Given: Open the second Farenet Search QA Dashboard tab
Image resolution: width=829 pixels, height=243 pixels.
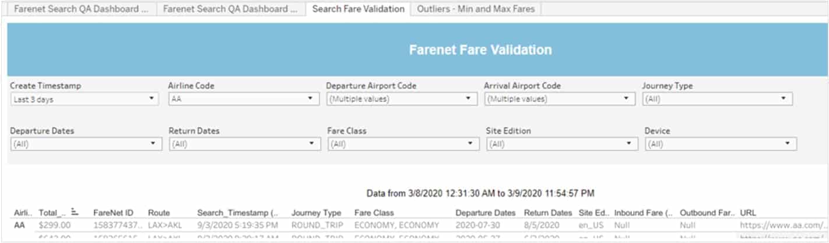Looking at the screenshot, I should tap(230, 9).
